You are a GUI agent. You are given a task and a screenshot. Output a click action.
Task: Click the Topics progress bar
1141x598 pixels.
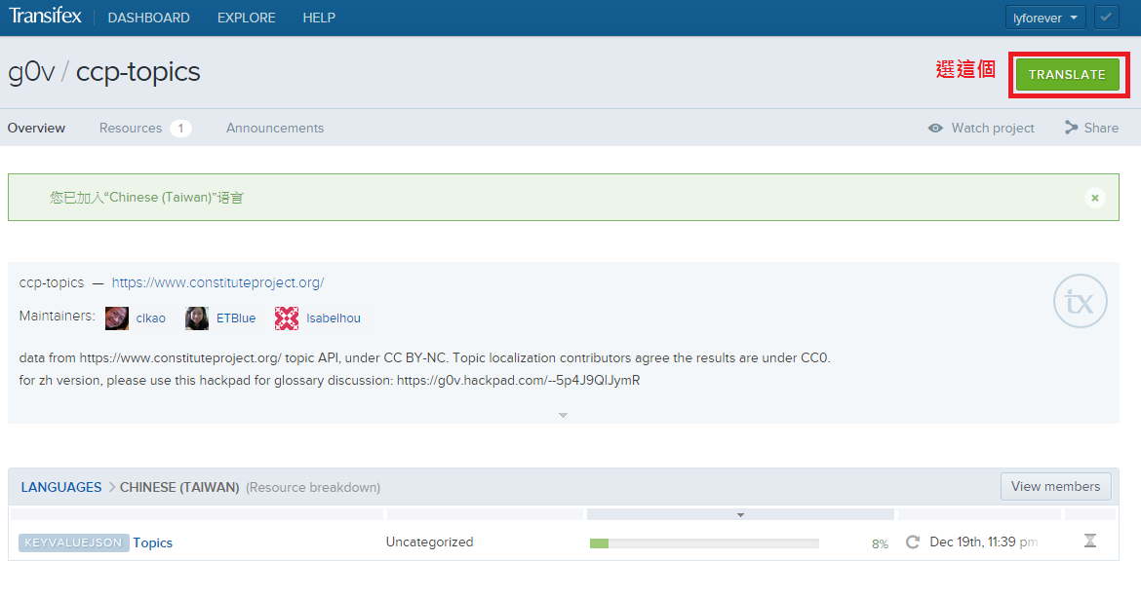(704, 542)
